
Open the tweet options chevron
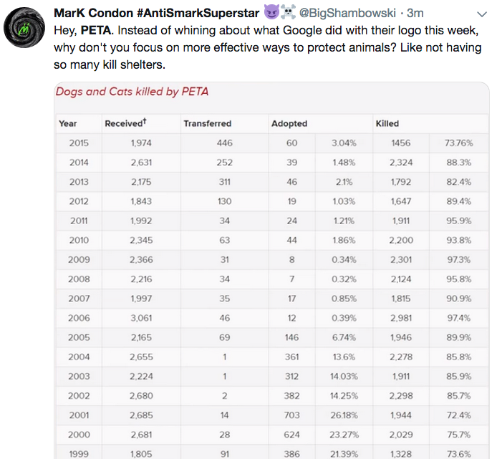click(481, 14)
